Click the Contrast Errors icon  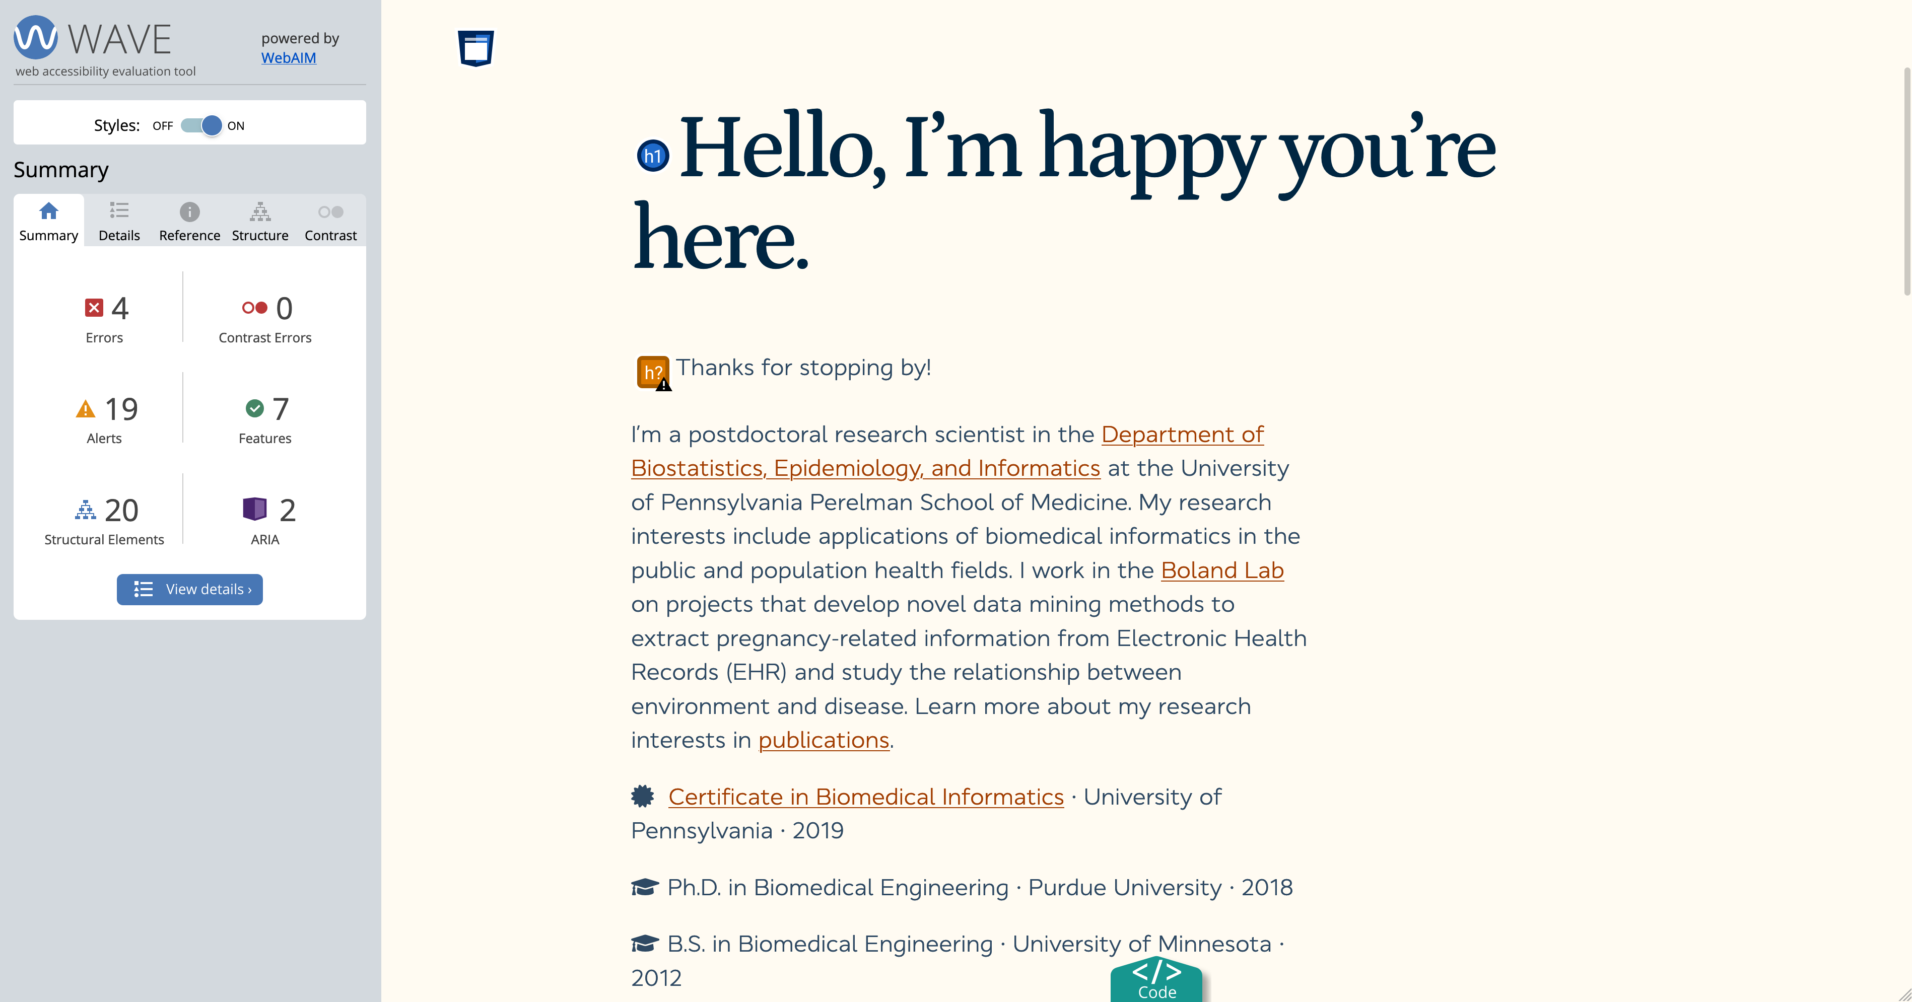tap(254, 307)
